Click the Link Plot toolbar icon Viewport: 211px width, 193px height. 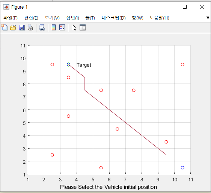pyautogui.click(x=42, y=27)
